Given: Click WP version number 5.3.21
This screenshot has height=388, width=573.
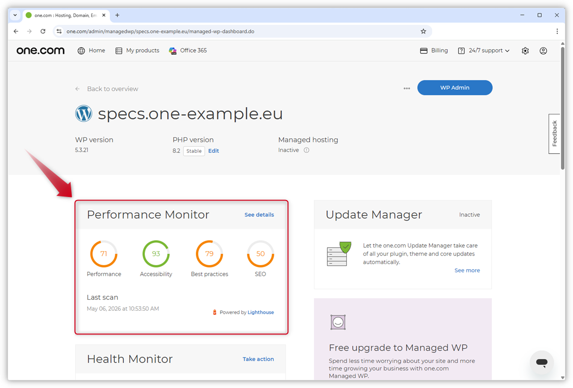Looking at the screenshot, I should pos(82,150).
